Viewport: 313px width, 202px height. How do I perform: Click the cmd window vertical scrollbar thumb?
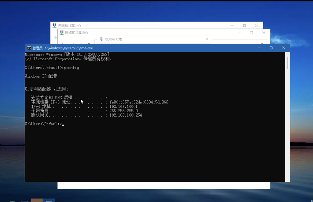pos(288,63)
